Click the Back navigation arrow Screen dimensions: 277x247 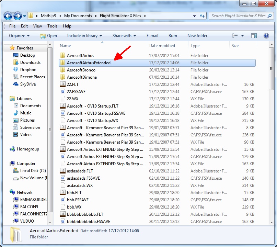[x=8, y=16]
